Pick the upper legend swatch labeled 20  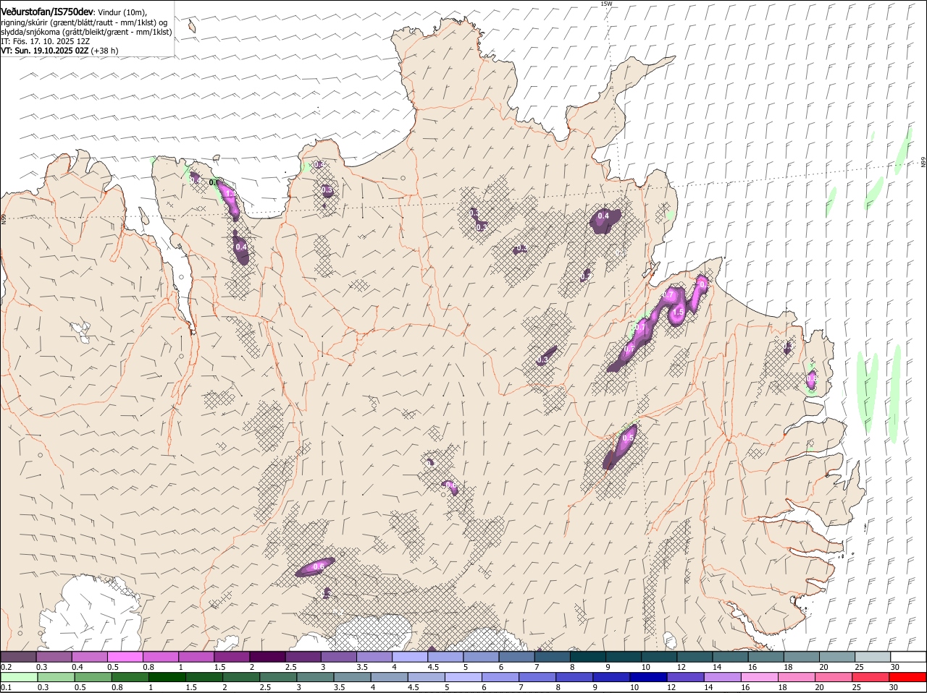[836, 656]
